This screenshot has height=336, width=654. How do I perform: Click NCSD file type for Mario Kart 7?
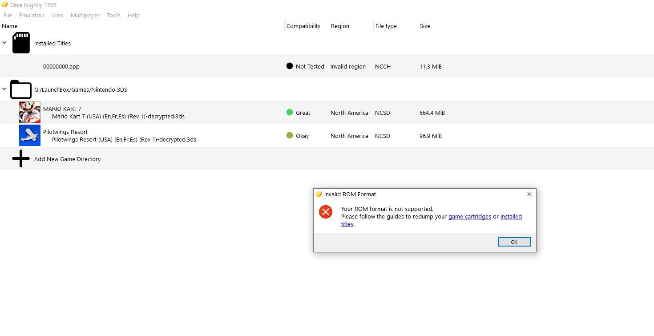[383, 113]
